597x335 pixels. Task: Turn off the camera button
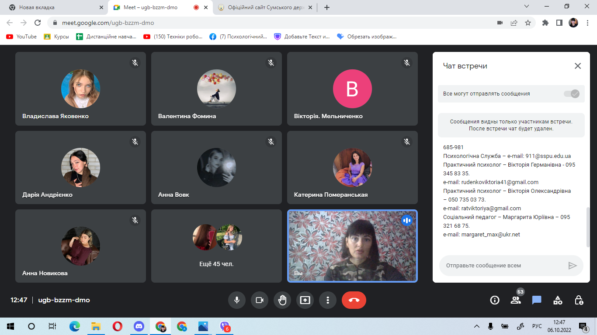tap(260, 300)
